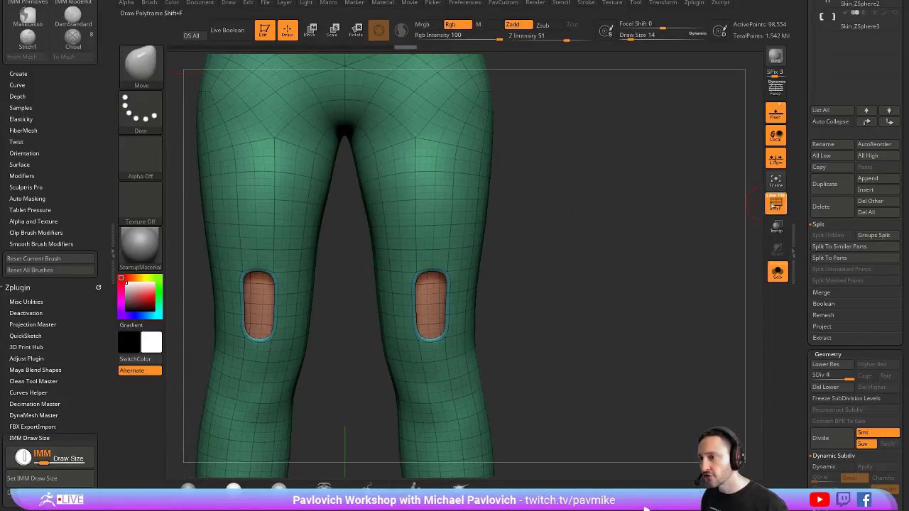The image size is (909, 511).
Task: Click the BPR render icon
Action: (775, 56)
